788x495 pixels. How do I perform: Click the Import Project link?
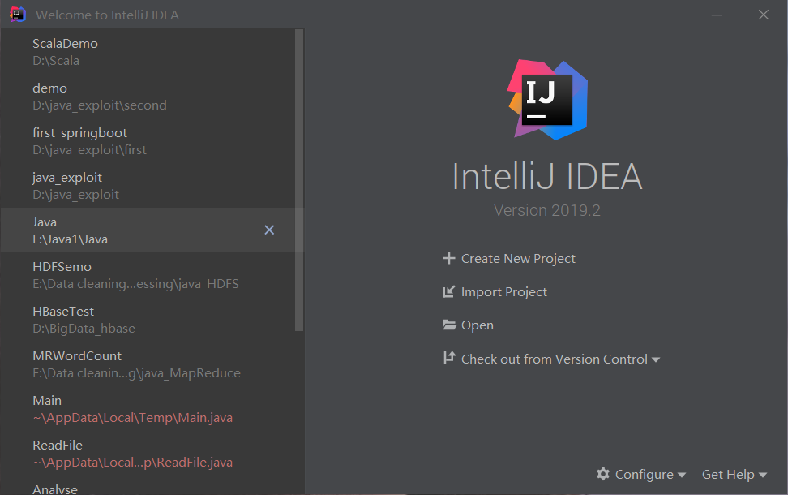pyautogui.click(x=504, y=292)
